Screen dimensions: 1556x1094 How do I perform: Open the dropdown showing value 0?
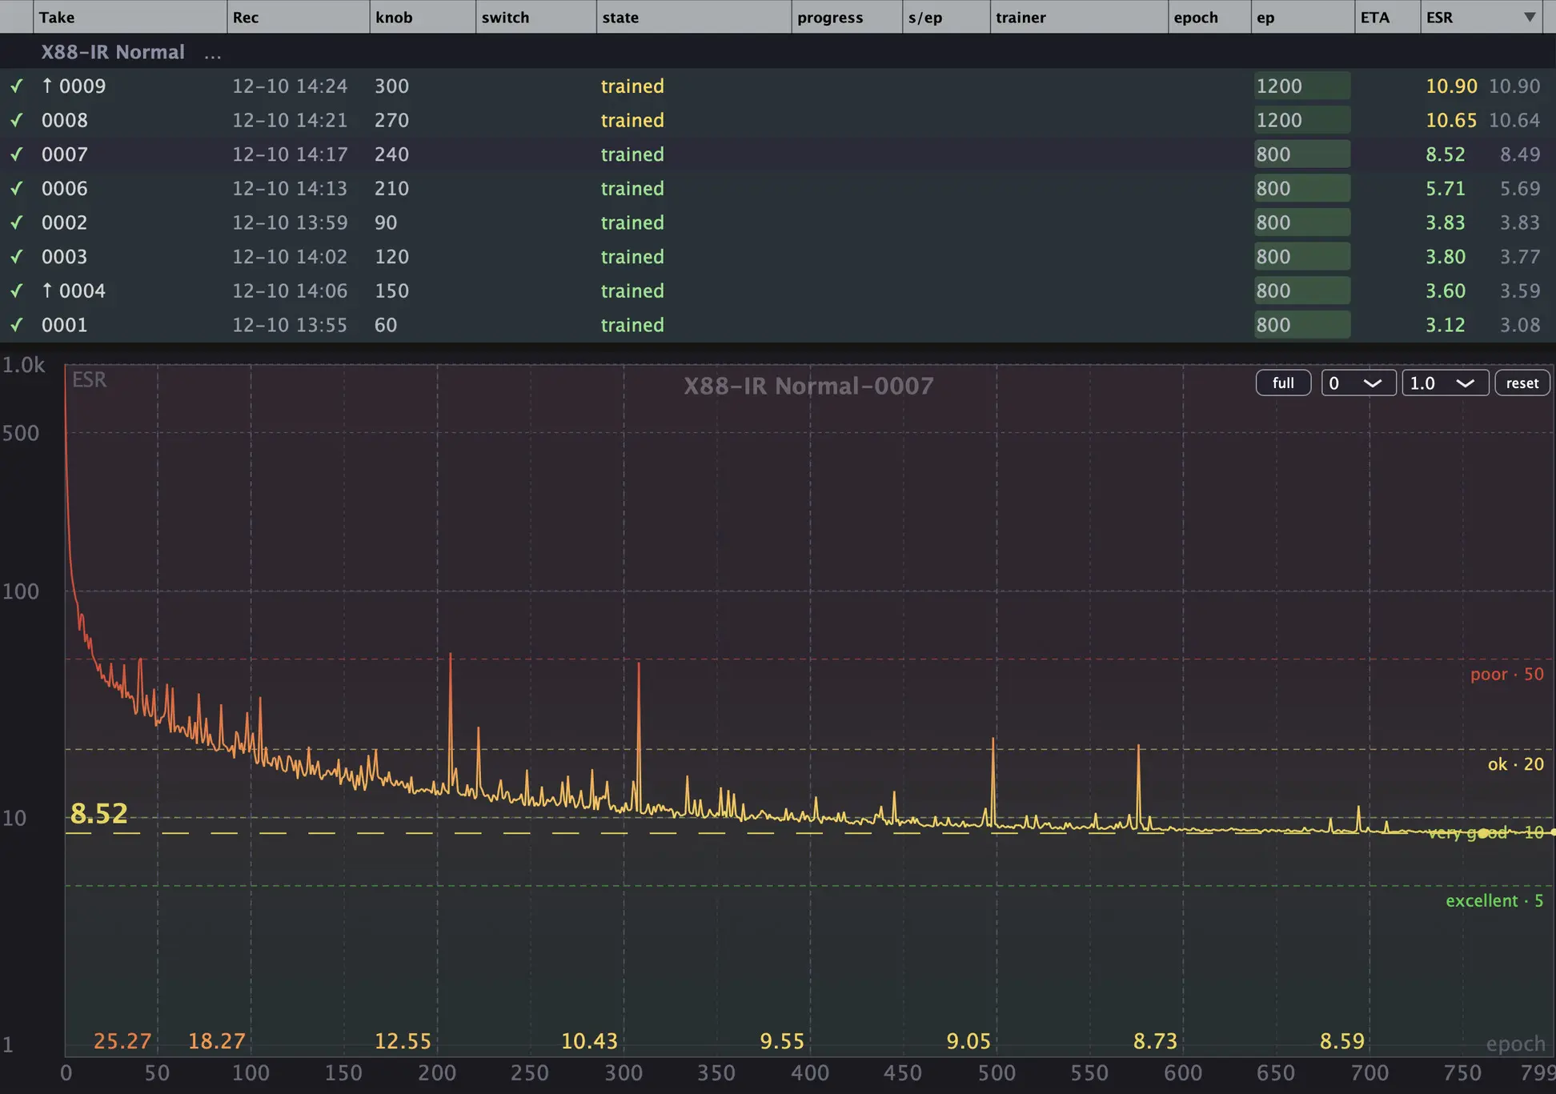[1358, 383]
